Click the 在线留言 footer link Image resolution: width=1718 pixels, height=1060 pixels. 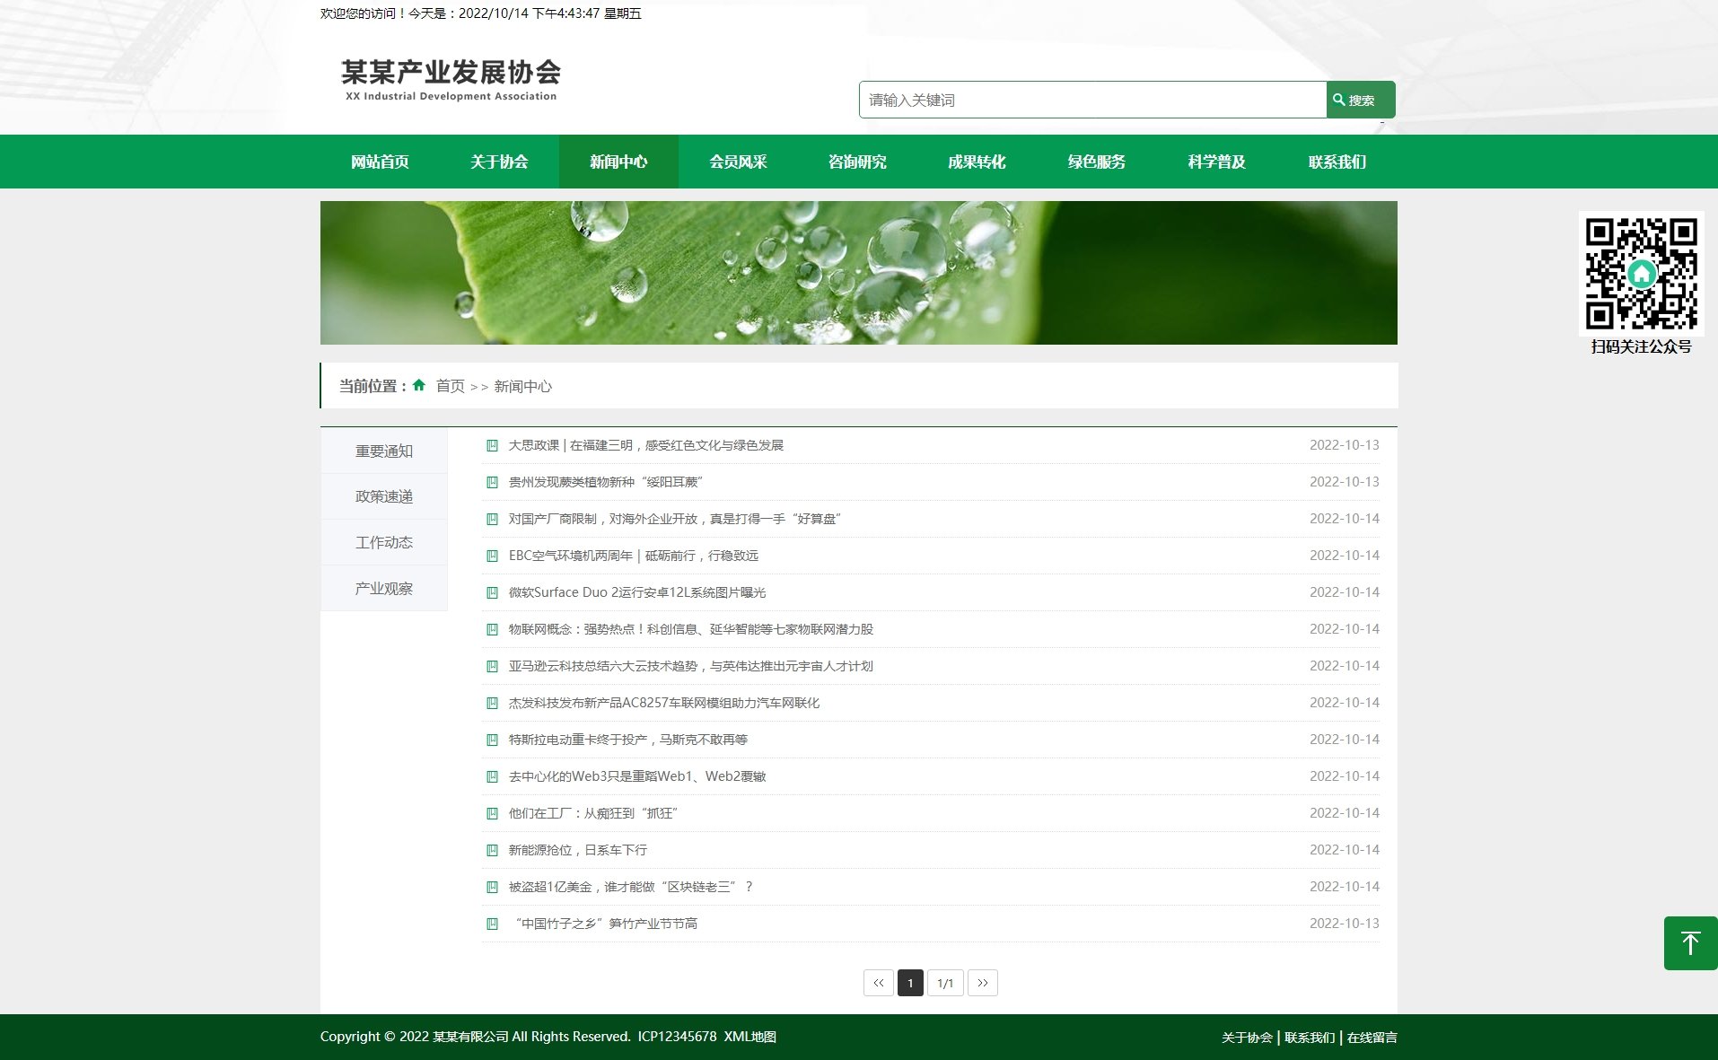[1371, 1037]
